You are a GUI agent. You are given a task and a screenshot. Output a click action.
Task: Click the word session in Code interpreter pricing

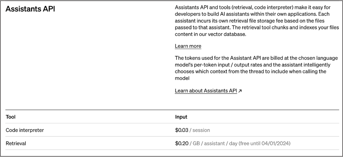tap(201, 130)
